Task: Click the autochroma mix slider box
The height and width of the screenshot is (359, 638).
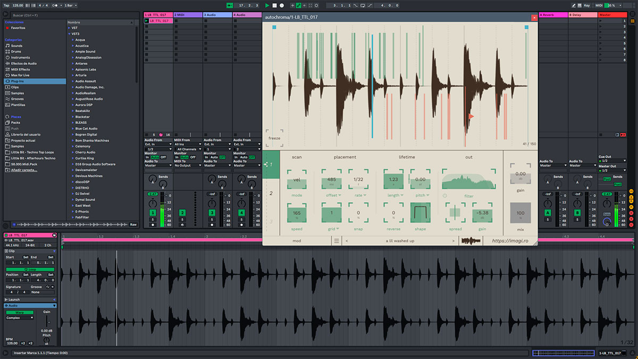Action: (521, 212)
